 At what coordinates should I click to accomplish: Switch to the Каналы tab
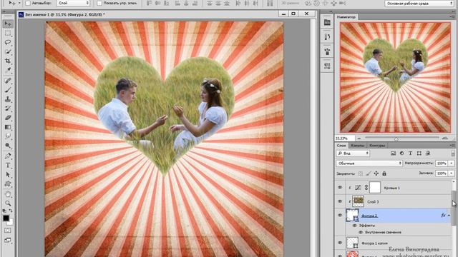(x=357, y=145)
